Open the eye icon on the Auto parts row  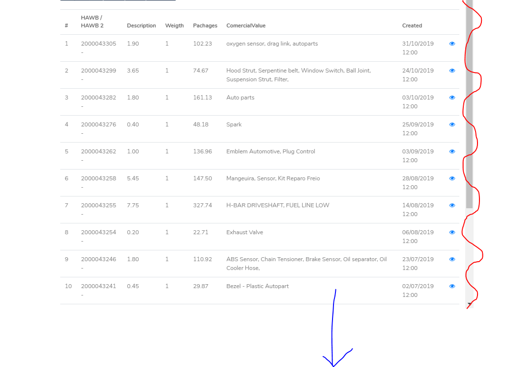452,98
